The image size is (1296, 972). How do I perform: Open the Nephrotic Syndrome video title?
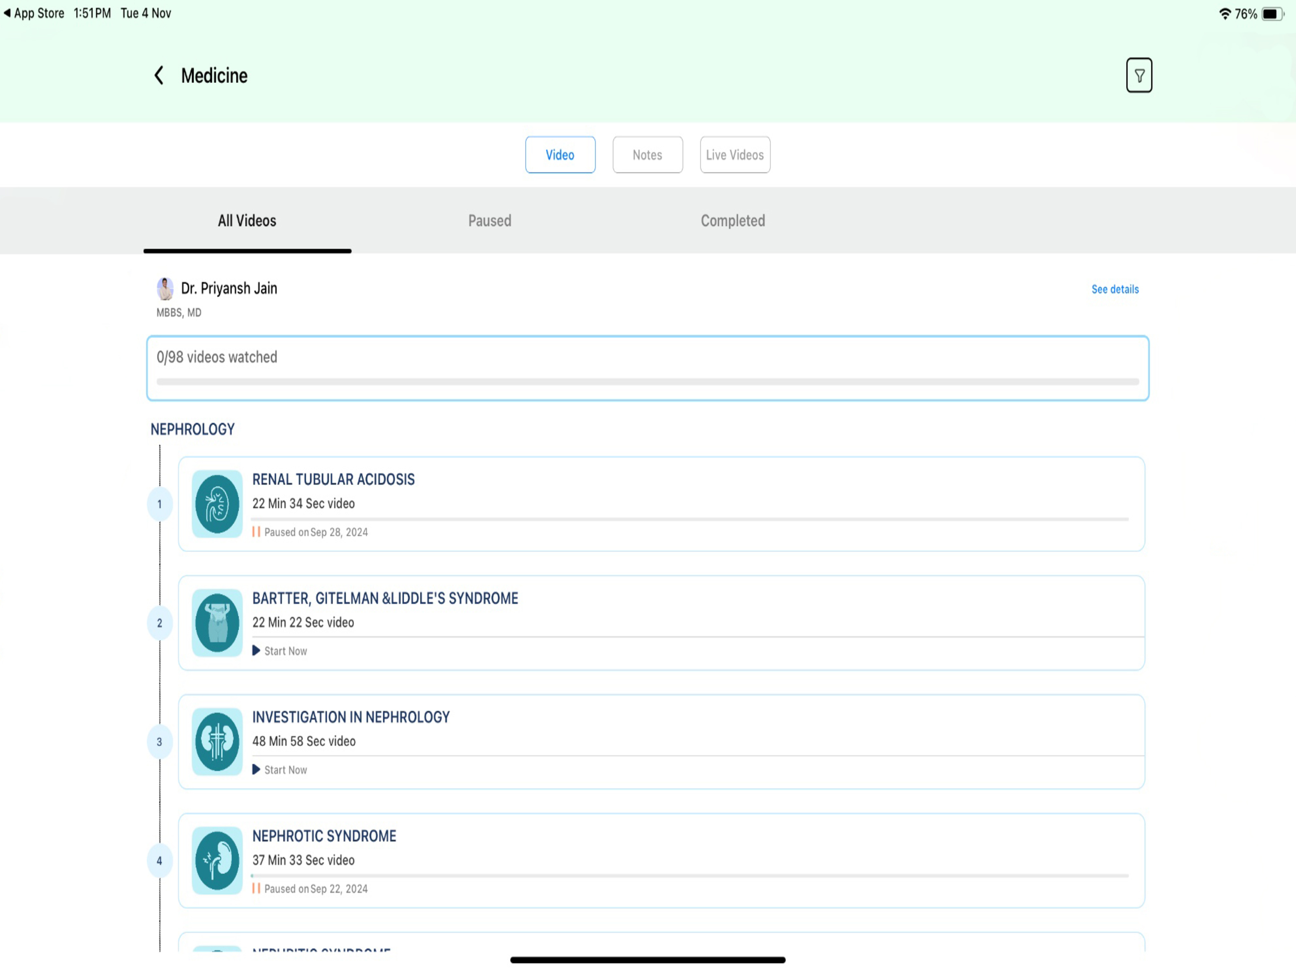pyautogui.click(x=324, y=836)
